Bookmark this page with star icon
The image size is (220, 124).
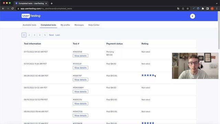point(188,9)
